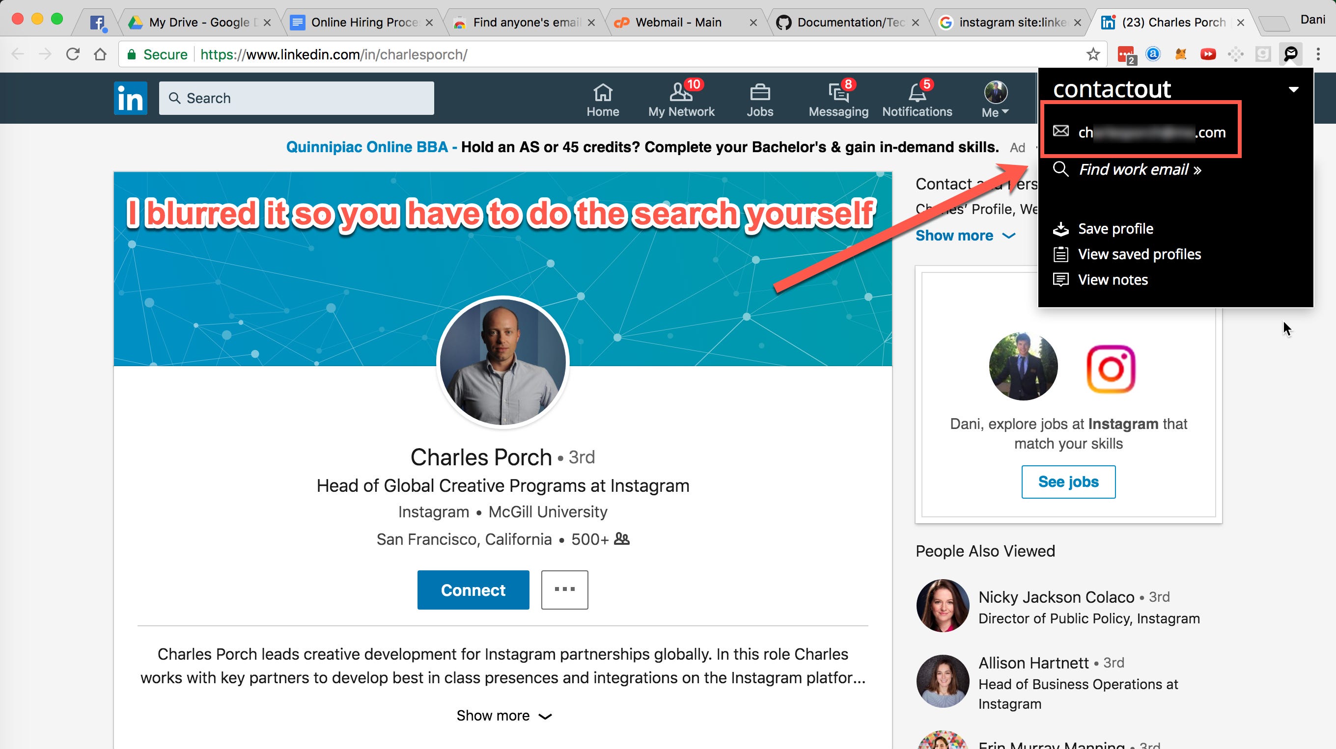Click the grey dotted extension icon

(1235, 54)
